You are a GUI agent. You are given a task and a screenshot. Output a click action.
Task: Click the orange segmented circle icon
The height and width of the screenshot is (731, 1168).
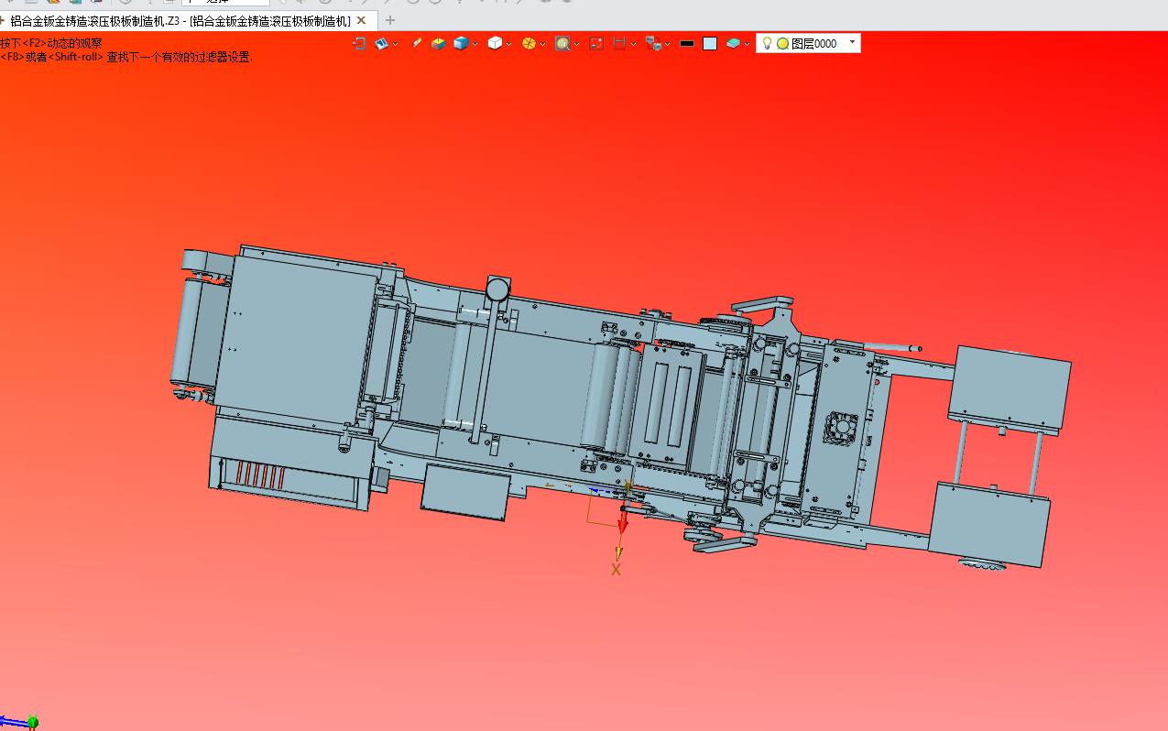coord(529,43)
